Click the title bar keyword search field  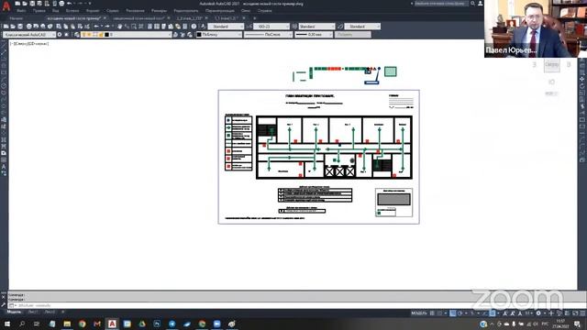(441, 4)
